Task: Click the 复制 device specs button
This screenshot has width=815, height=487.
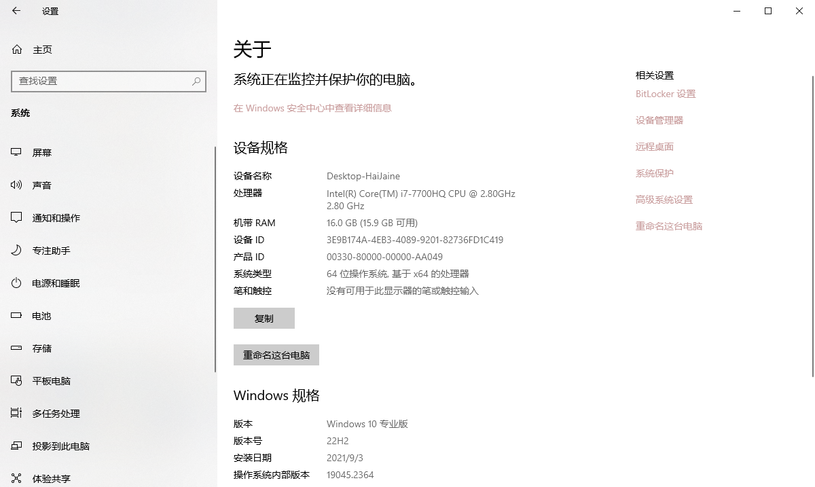Action: coord(264,319)
